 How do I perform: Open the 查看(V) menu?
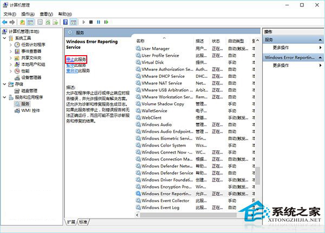46,14
